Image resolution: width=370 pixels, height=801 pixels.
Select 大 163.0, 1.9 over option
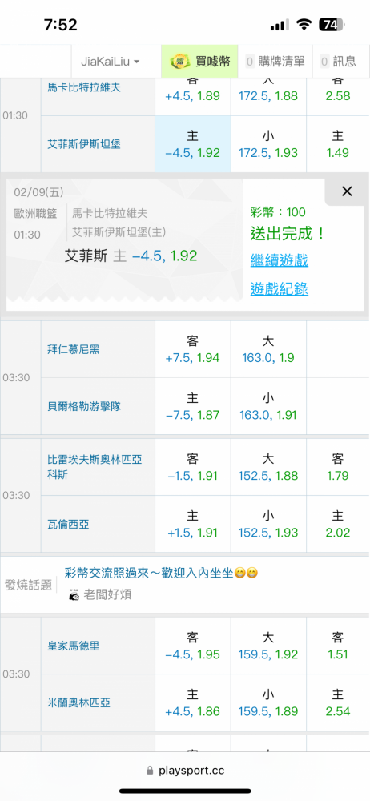268,349
